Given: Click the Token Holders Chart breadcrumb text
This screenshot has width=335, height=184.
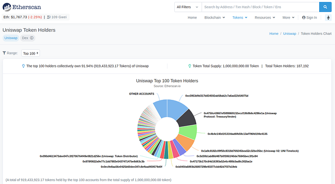Looking at the screenshot, I should pos(316,34).
